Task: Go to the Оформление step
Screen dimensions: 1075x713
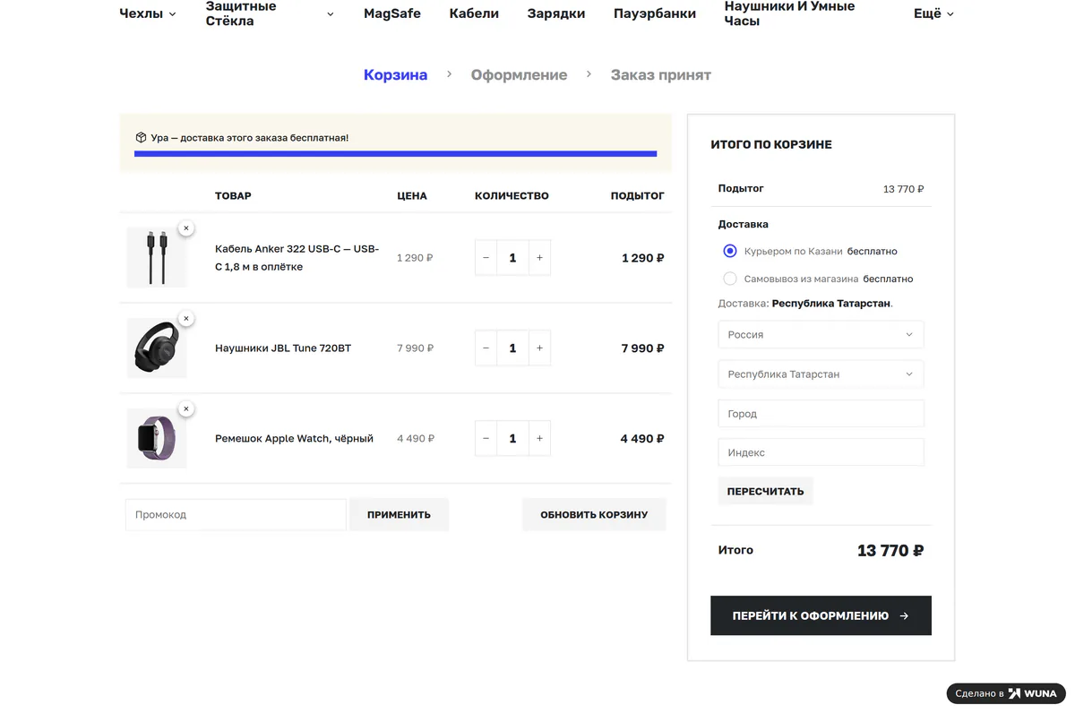Action: [x=519, y=75]
